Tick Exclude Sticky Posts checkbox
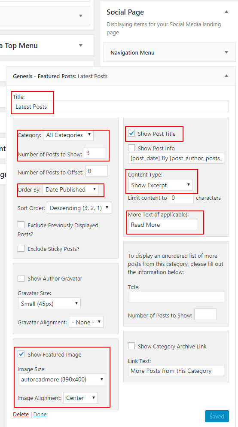The height and width of the screenshot is (427, 238). coord(21,248)
